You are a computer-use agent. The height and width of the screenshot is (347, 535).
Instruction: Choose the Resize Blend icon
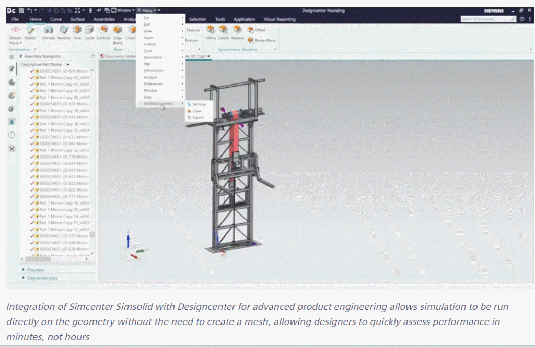point(251,40)
